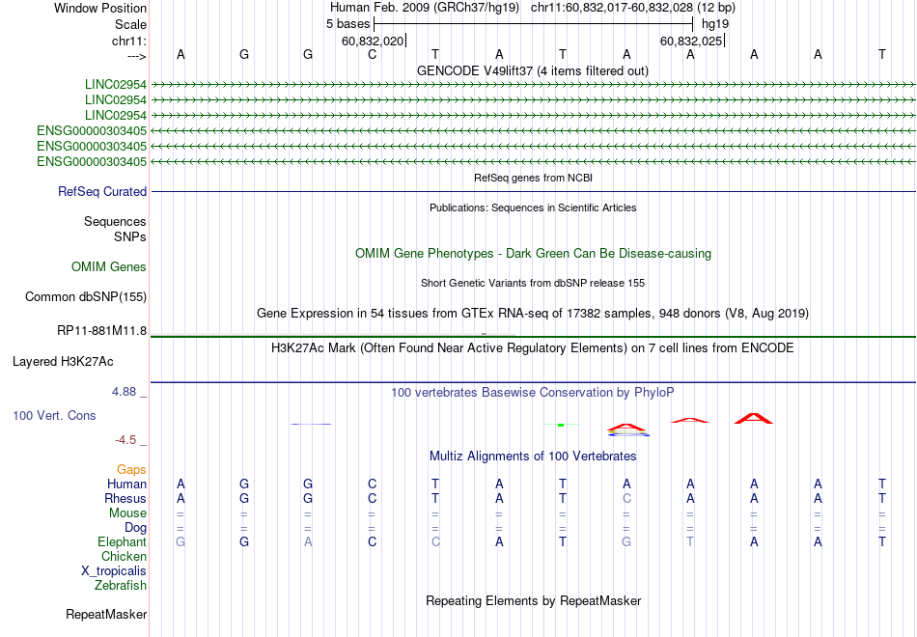Click the Dog alignment species label

135,528
